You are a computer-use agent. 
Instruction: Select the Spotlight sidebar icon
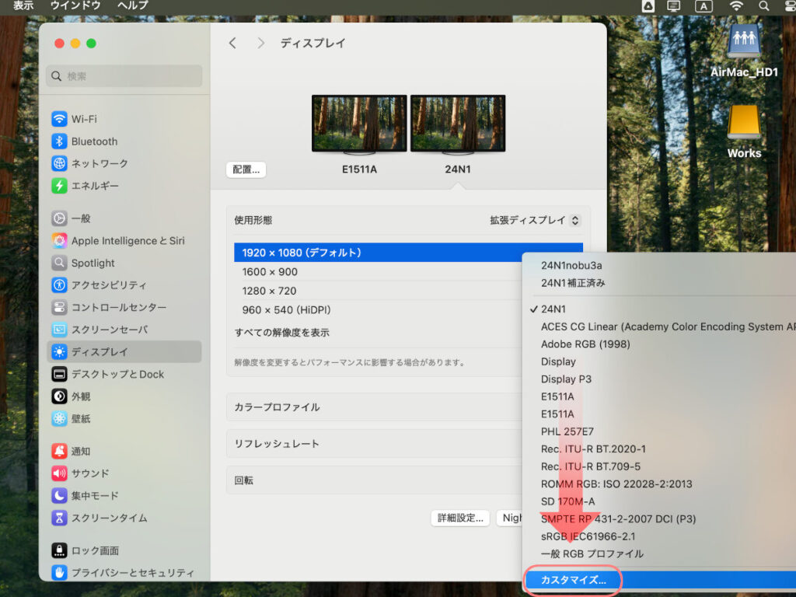pyautogui.click(x=59, y=263)
